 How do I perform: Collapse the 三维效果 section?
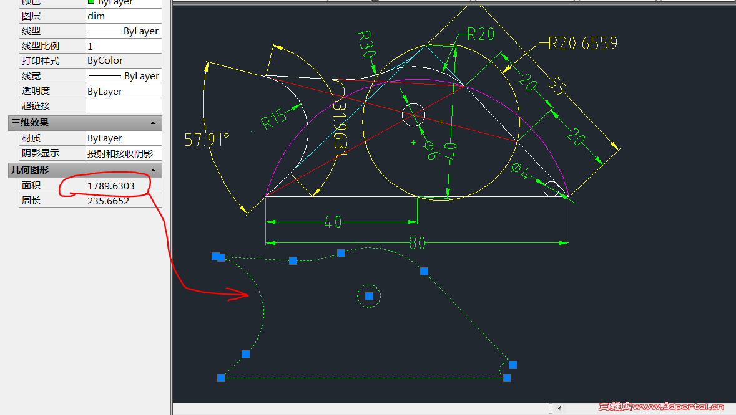coord(154,123)
